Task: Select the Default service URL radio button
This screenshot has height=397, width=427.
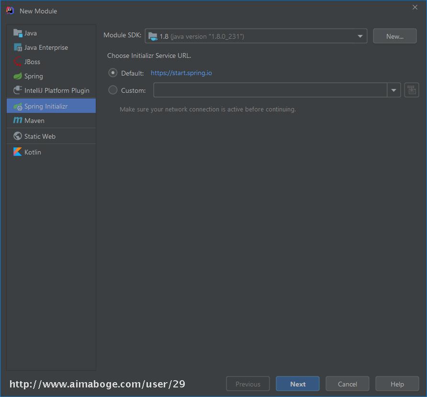Action: pyautogui.click(x=113, y=73)
